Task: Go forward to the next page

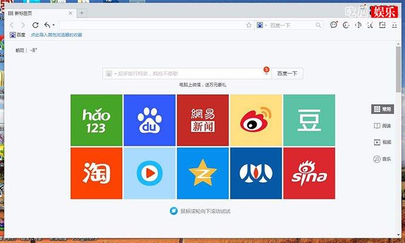Action: [23, 25]
